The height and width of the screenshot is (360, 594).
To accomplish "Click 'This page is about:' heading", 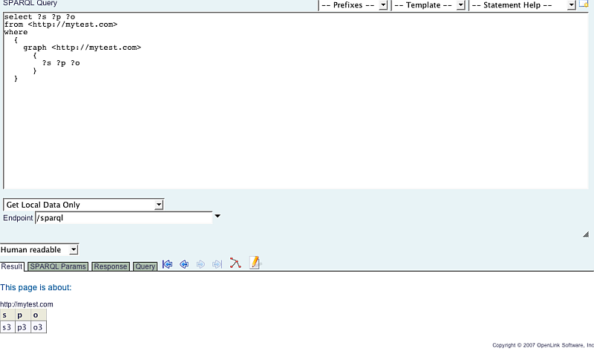I will coord(36,287).
